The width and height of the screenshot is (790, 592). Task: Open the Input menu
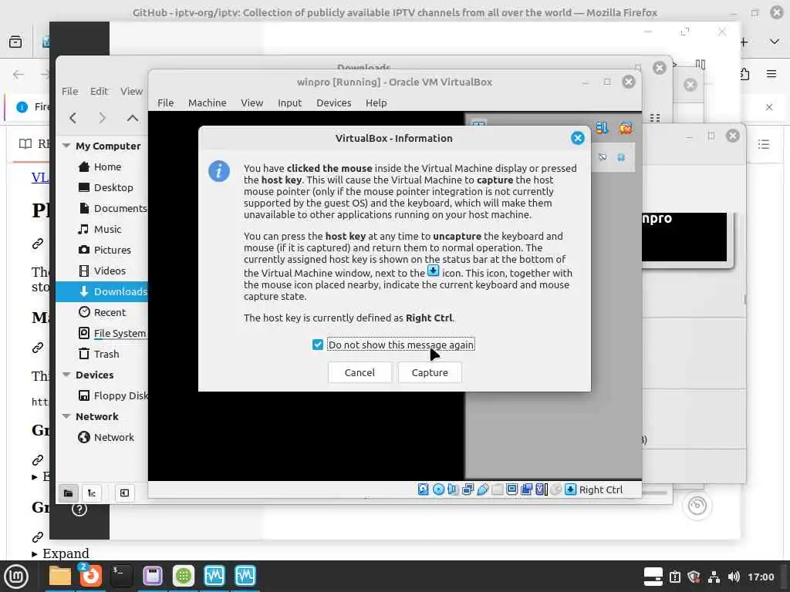pos(290,103)
